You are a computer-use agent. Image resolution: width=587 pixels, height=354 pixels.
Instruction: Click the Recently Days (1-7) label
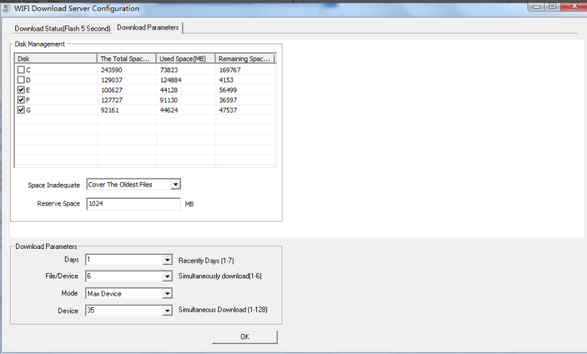tap(206, 261)
